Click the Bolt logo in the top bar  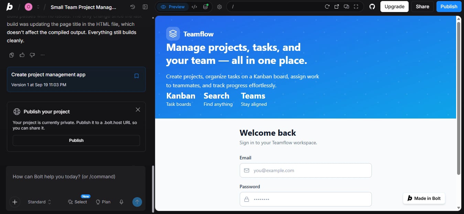(x=10, y=7)
